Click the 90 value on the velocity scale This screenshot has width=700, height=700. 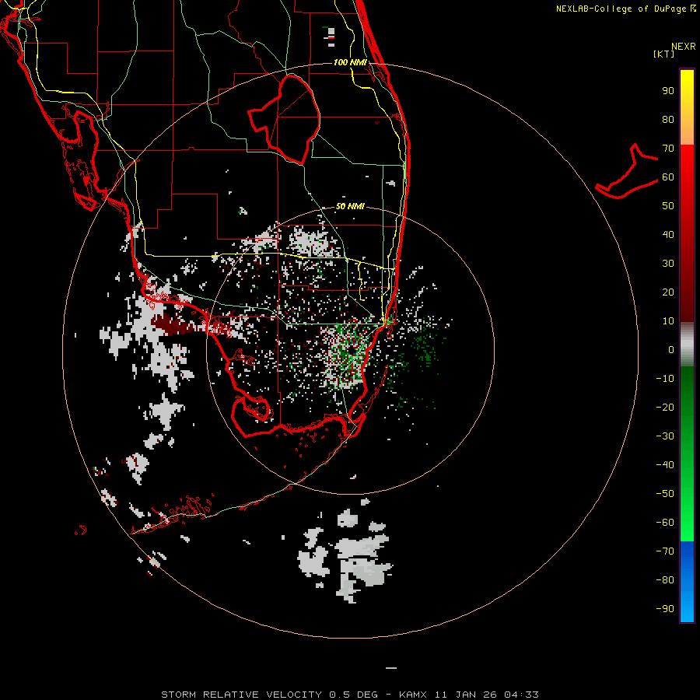point(668,91)
